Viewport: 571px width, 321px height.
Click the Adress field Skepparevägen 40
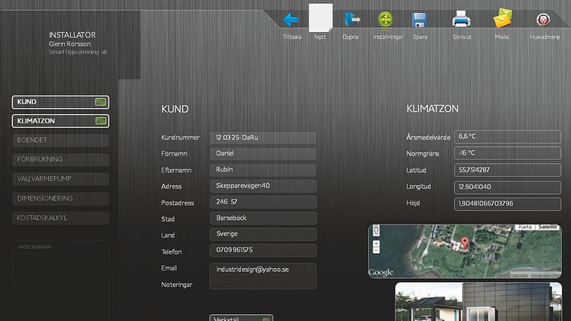(x=263, y=186)
